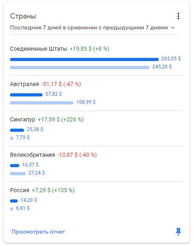The width and height of the screenshot is (194, 246).
Task: Select Австралия's previous 108,99 $ bar
Action: [42, 103]
